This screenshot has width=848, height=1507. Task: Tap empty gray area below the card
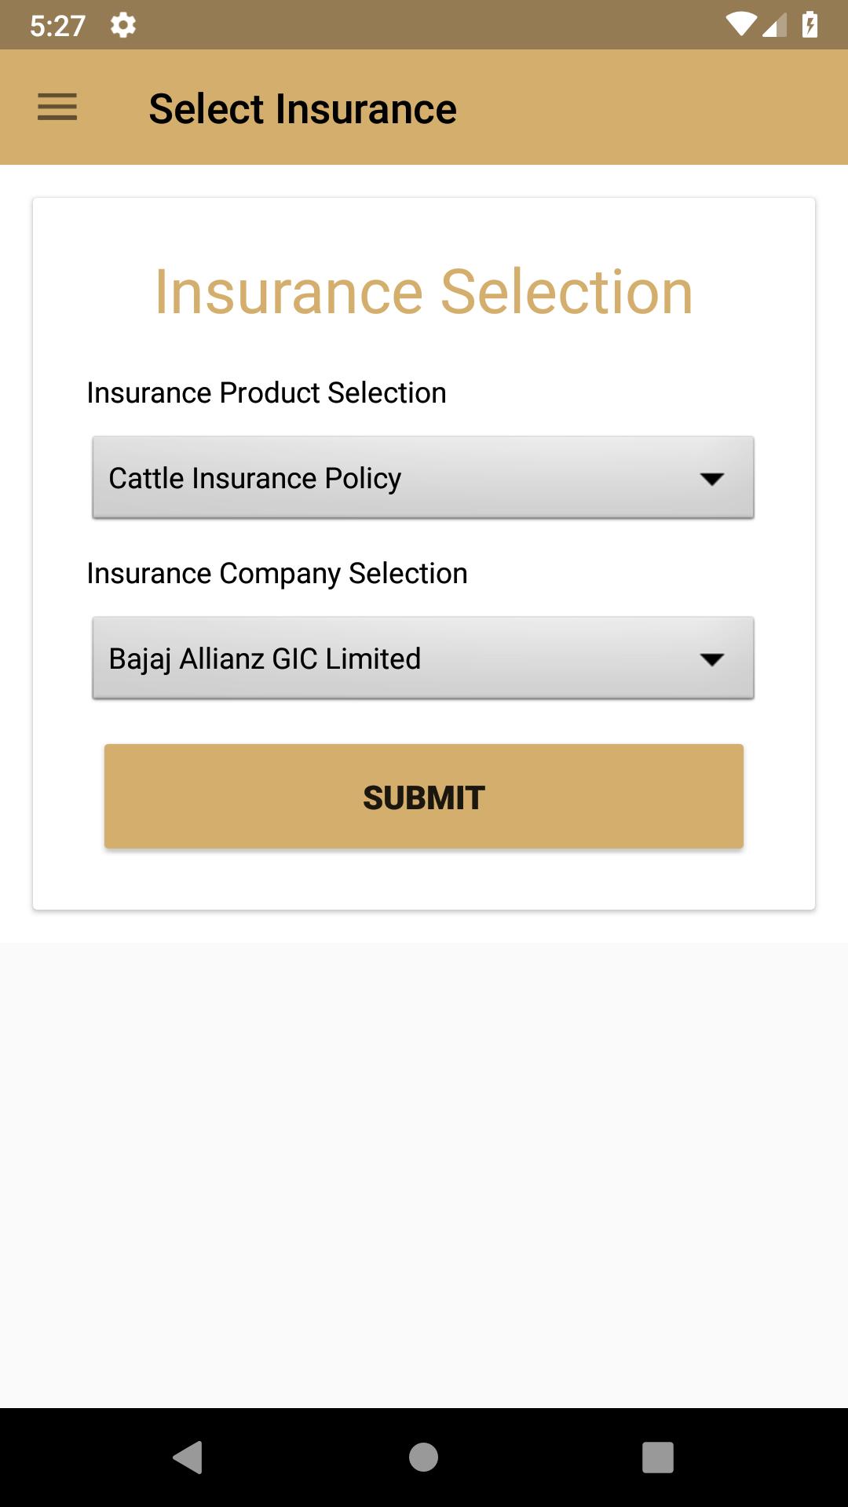point(424,1174)
